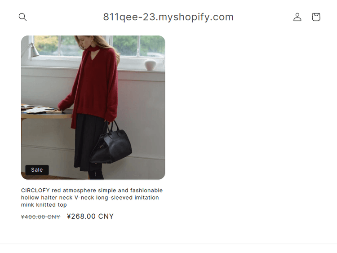Click the "myshopify" part of store name
Viewport: 337px width, 253px height.
pyautogui.click(x=184, y=18)
